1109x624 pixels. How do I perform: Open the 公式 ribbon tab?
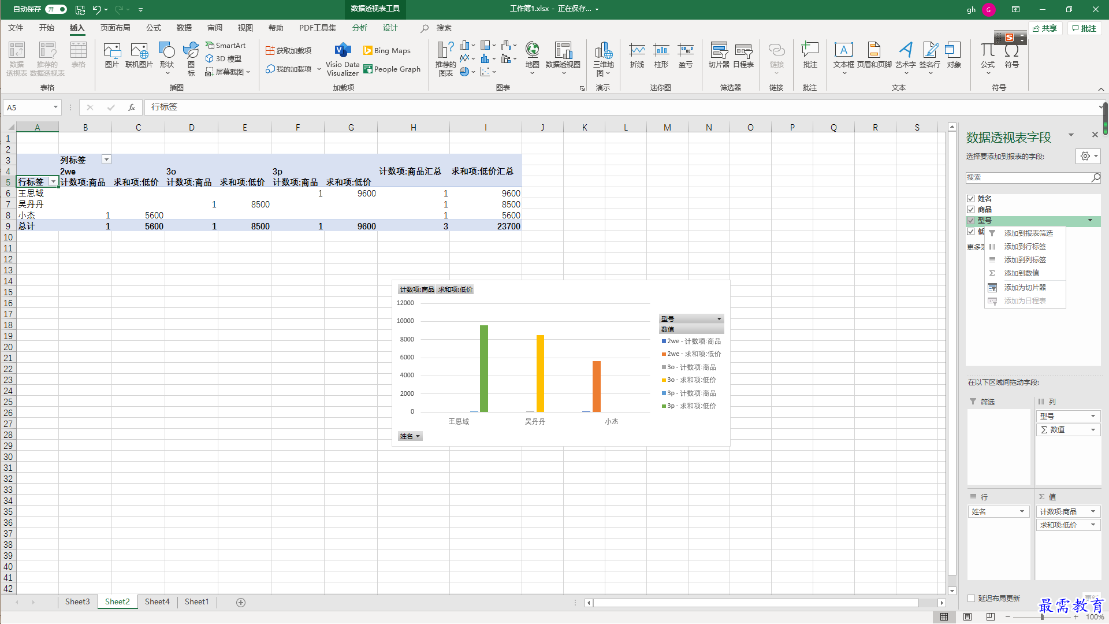[x=154, y=28]
